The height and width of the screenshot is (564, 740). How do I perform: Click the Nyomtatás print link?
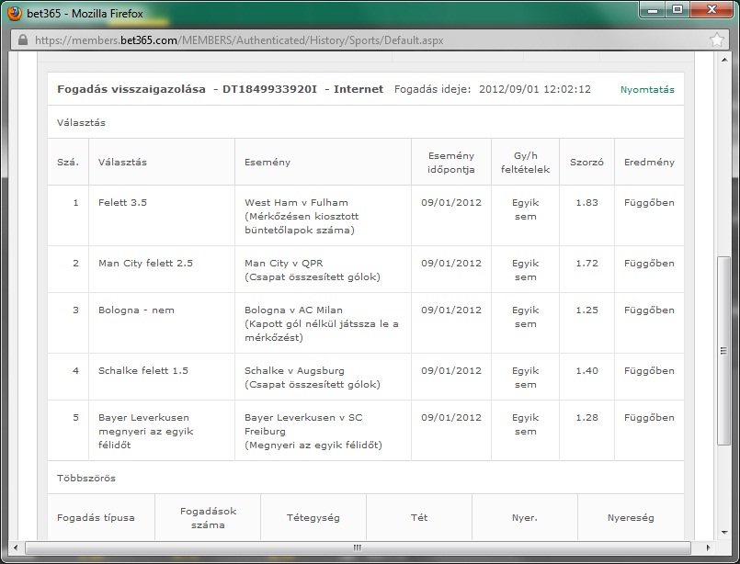click(x=647, y=90)
